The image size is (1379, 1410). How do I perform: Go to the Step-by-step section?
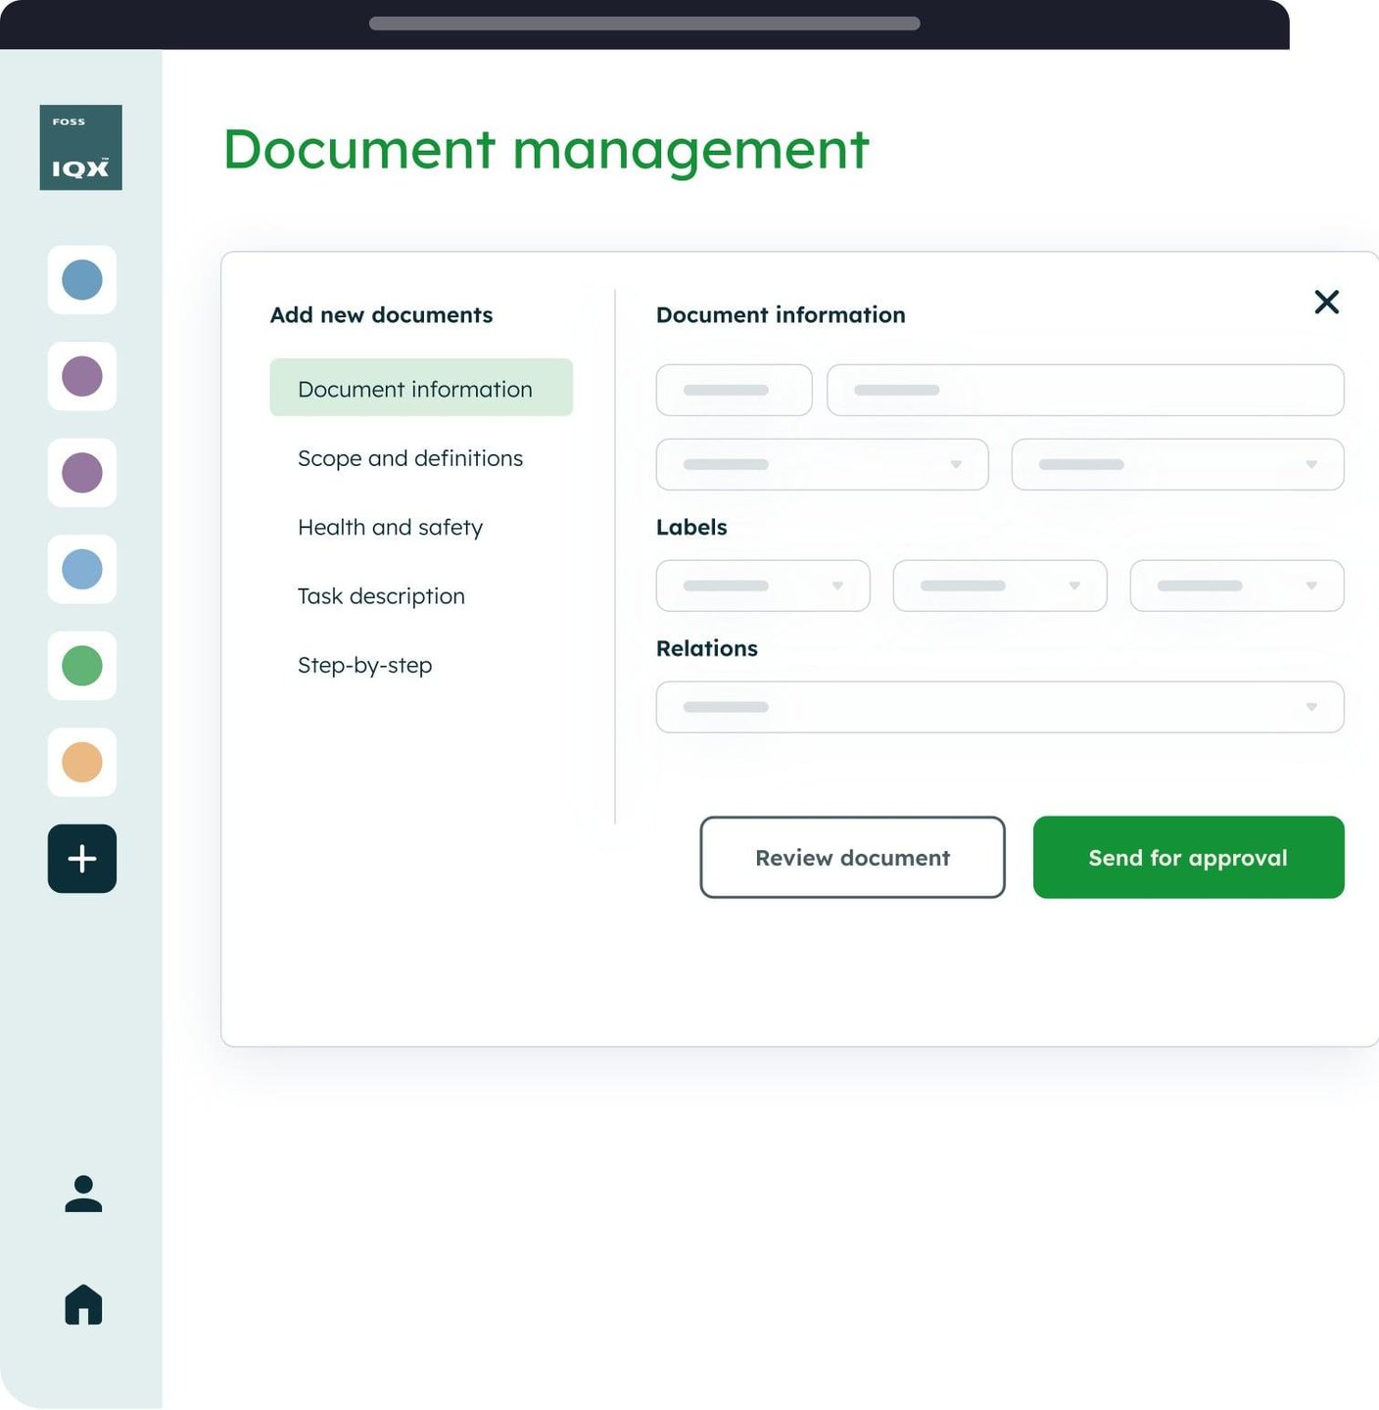pyautogui.click(x=364, y=666)
